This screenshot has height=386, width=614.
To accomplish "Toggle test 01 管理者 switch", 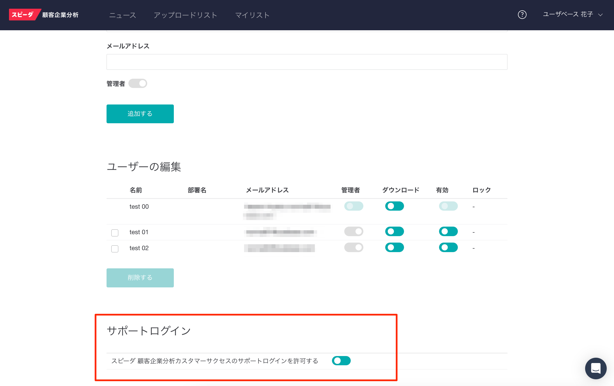I will pyautogui.click(x=354, y=231).
